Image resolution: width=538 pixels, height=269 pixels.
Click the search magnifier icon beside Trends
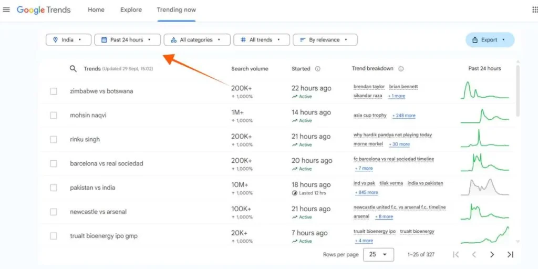click(74, 69)
